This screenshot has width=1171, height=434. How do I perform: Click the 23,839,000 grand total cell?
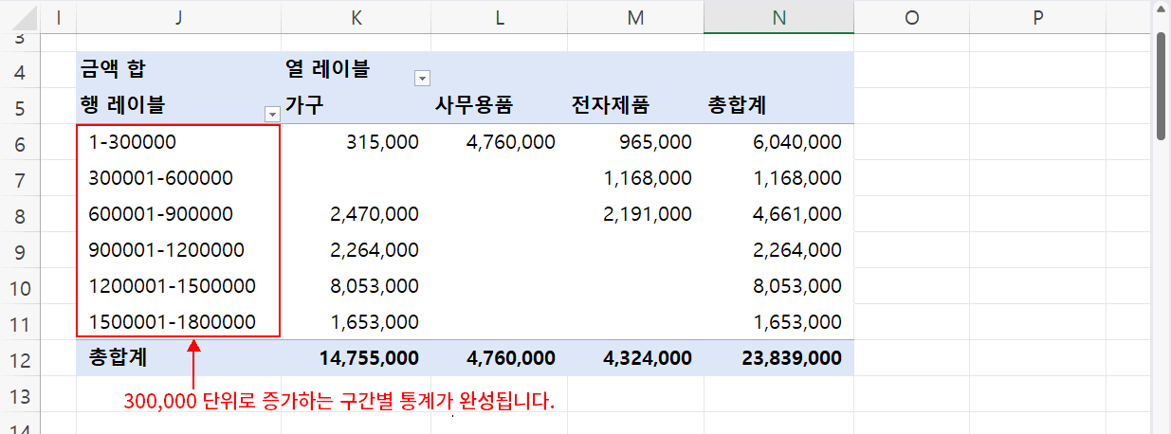coord(778,357)
